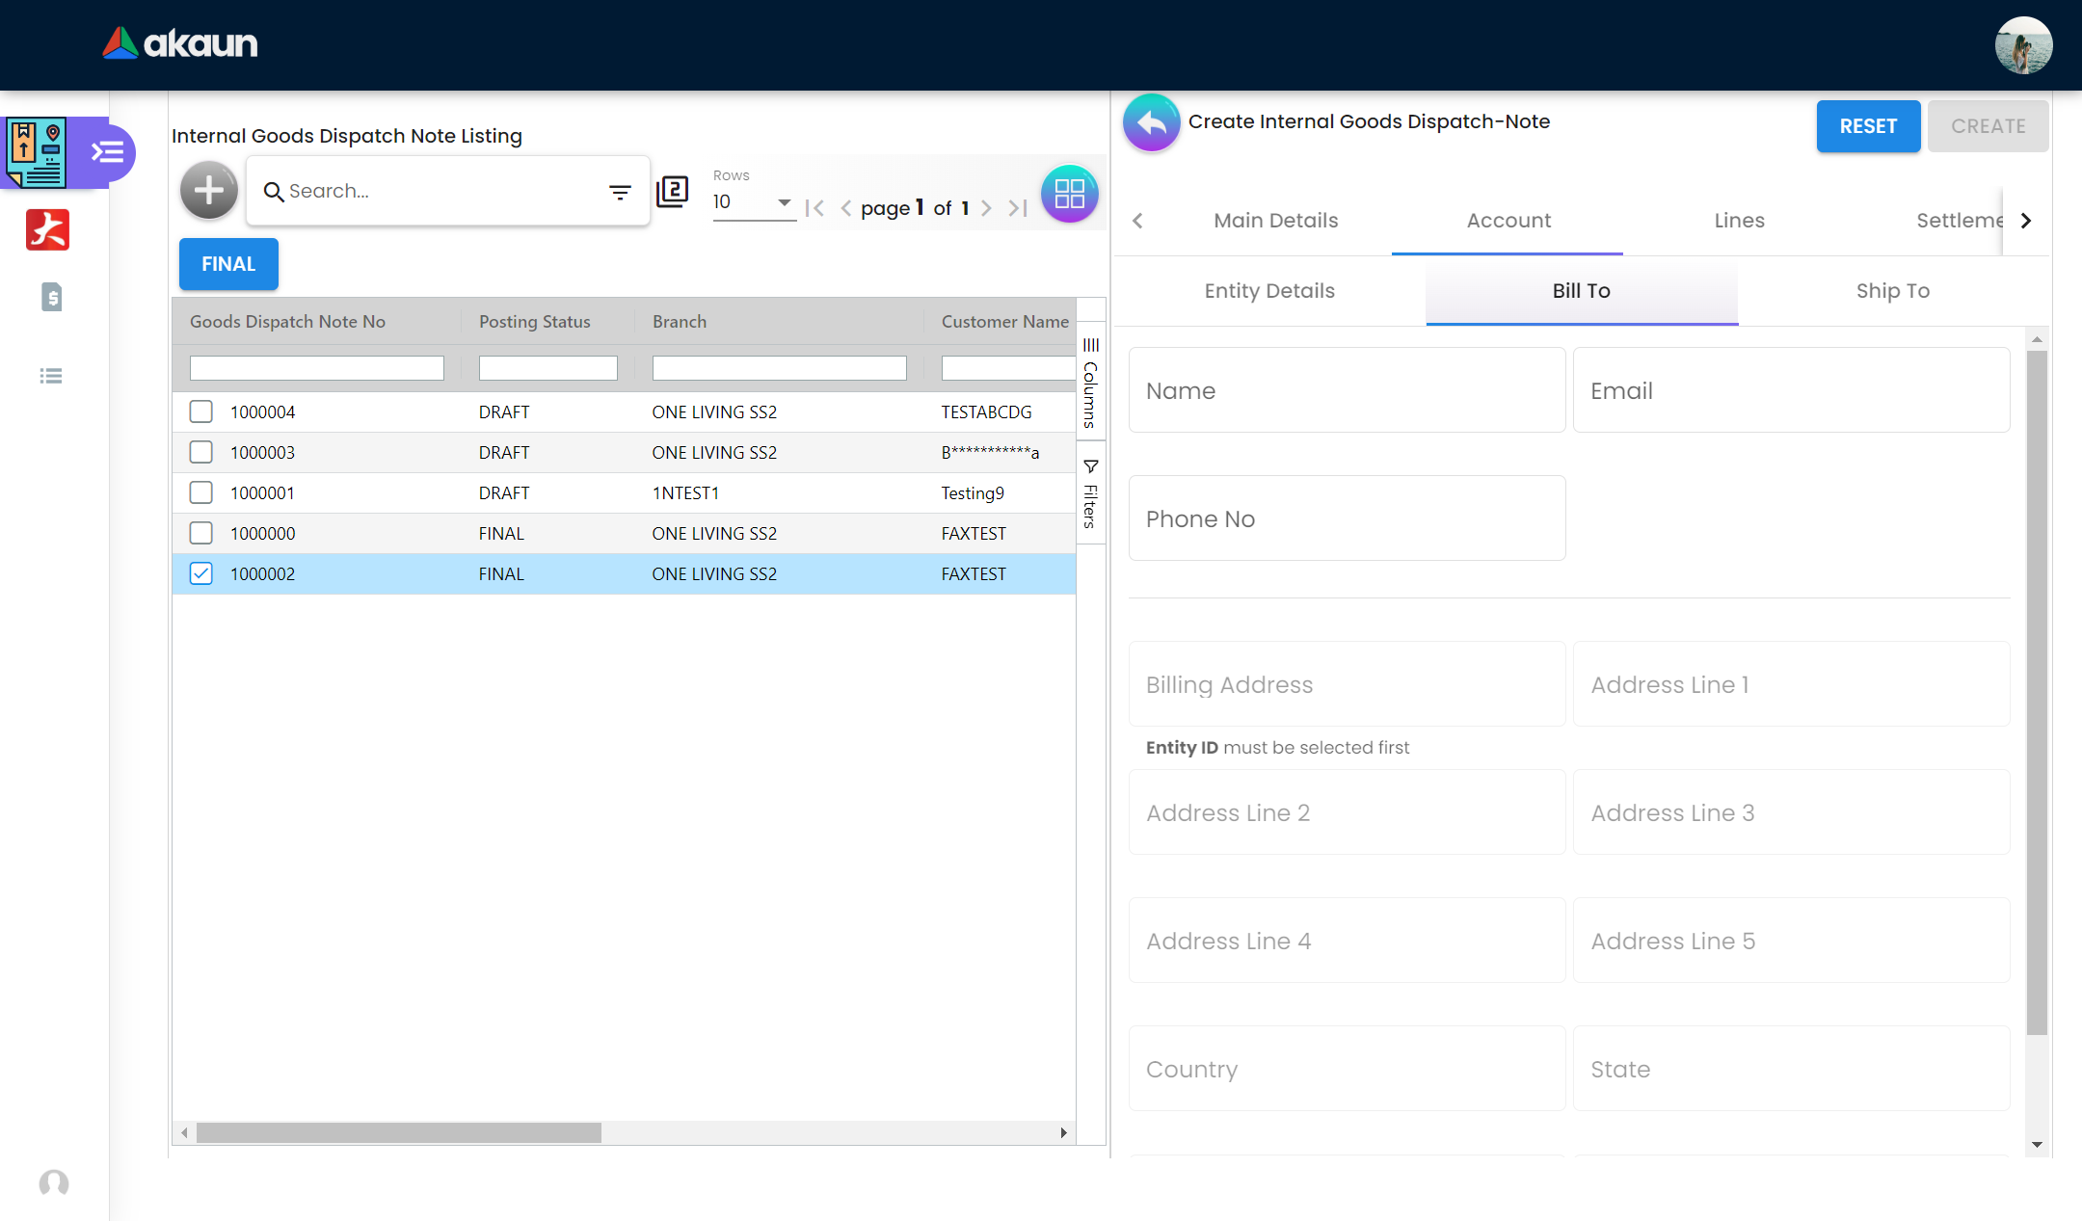Uncheck the box for note 1000002
Image resolution: width=2082 pixels, height=1221 pixels.
click(x=200, y=573)
